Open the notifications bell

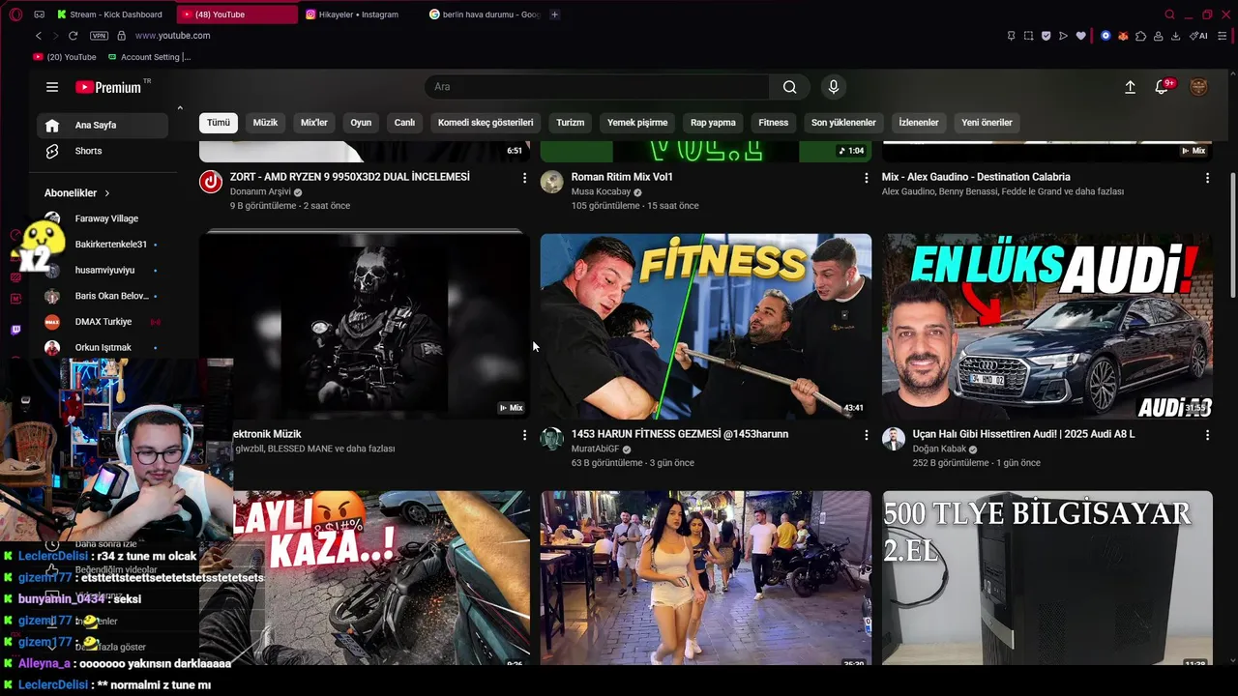coord(1163,87)
